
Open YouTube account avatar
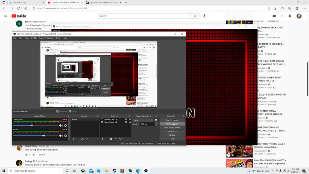pos(299,16)
